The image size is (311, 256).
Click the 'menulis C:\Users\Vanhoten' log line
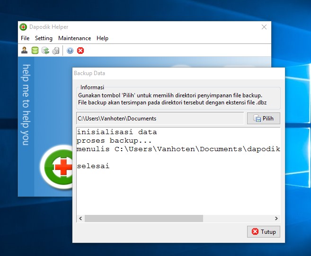pyautogui.click(x=178, y=149)
